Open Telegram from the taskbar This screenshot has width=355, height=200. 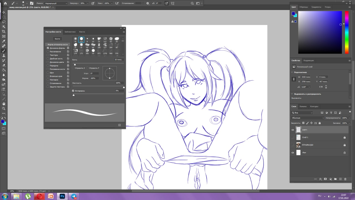73,196
